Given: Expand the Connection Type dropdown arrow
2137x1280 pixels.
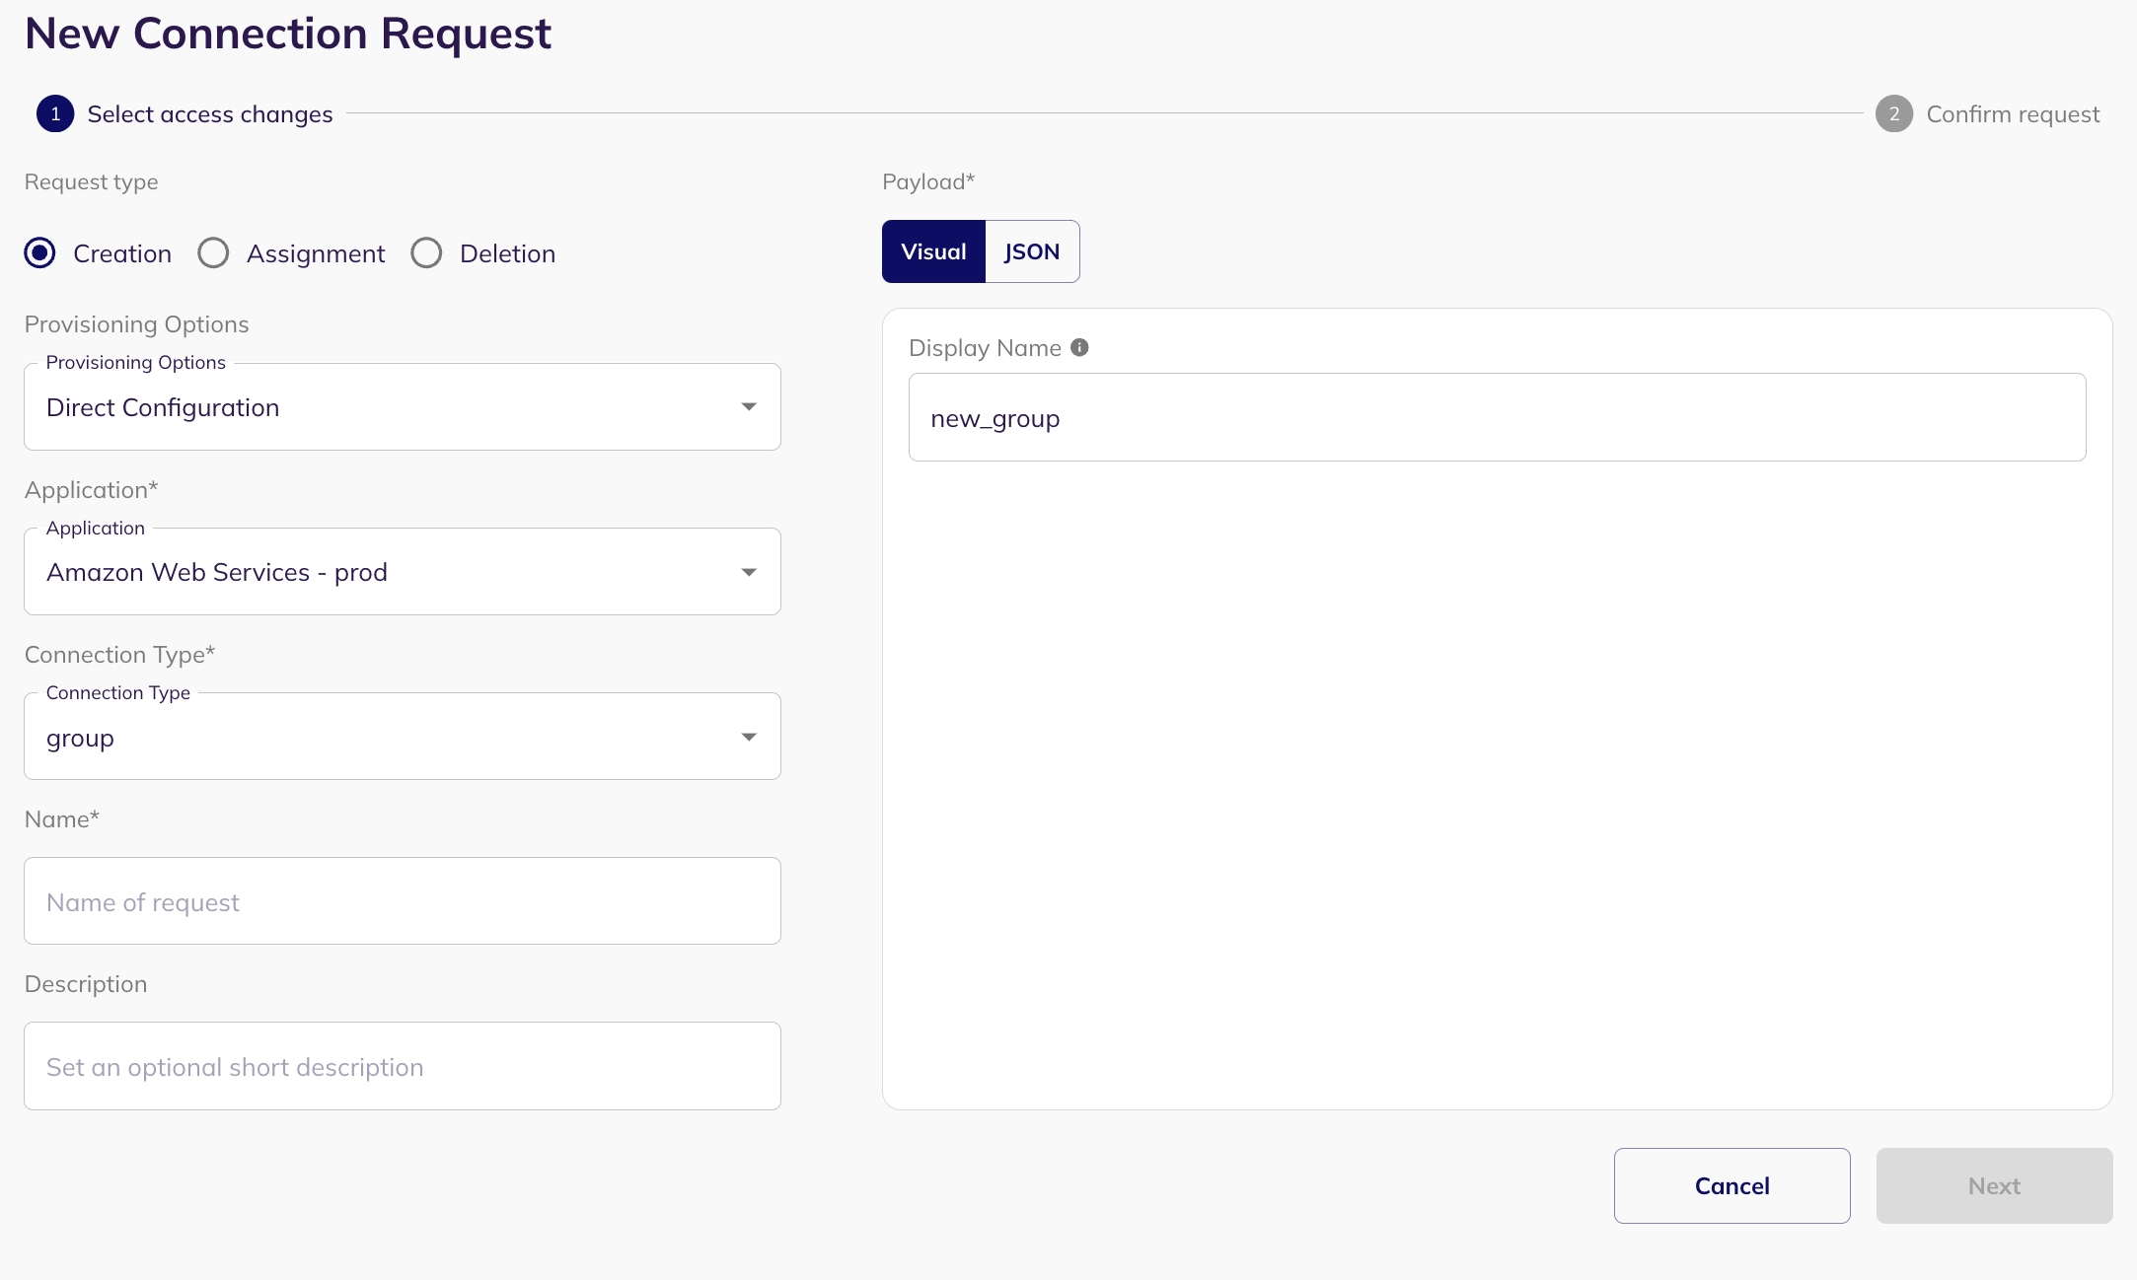Looking at the screenshot, I should (749, 737).
